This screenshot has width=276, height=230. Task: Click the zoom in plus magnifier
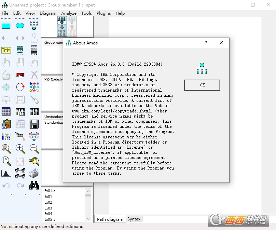pos(20,149)
